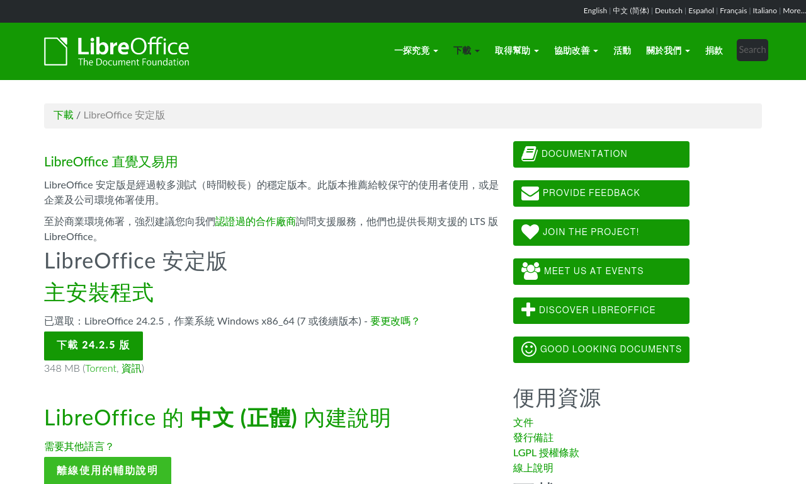Open the PROVIDE FEEDBACK button
The width and height of the screenshot is (806, 484).
(601, 193)
